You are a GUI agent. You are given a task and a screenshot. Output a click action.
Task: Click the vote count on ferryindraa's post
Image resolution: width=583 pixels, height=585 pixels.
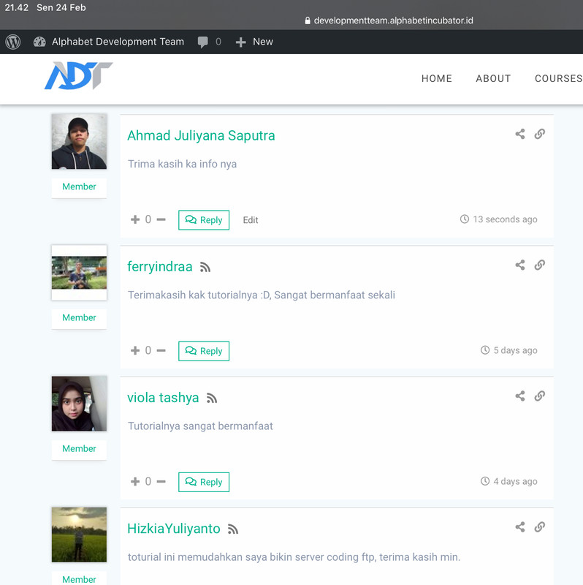[148, 350]
